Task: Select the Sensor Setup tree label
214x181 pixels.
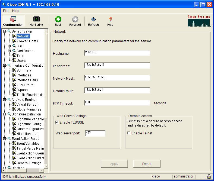Action: pos(22,31)
